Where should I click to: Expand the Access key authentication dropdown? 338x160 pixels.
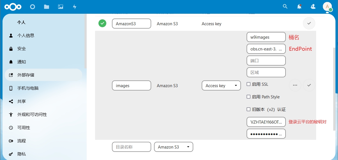pos(221,86)
